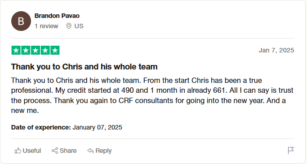
Task: Open the review title about Chris's team
Action: [x=84, y=67]
